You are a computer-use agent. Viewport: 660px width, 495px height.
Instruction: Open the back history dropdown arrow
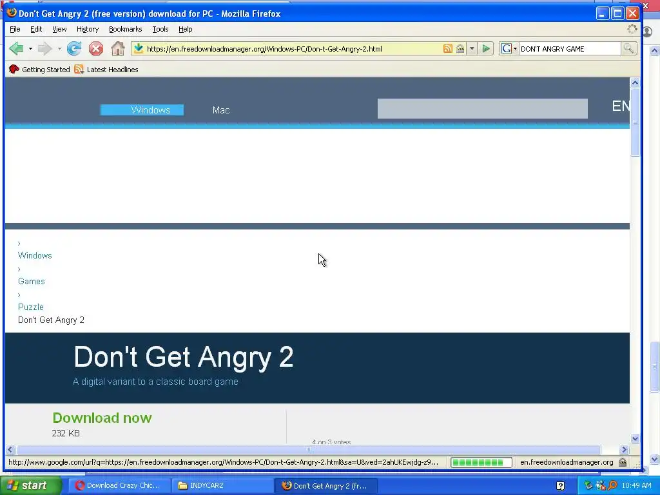click(x=30, y=49)
